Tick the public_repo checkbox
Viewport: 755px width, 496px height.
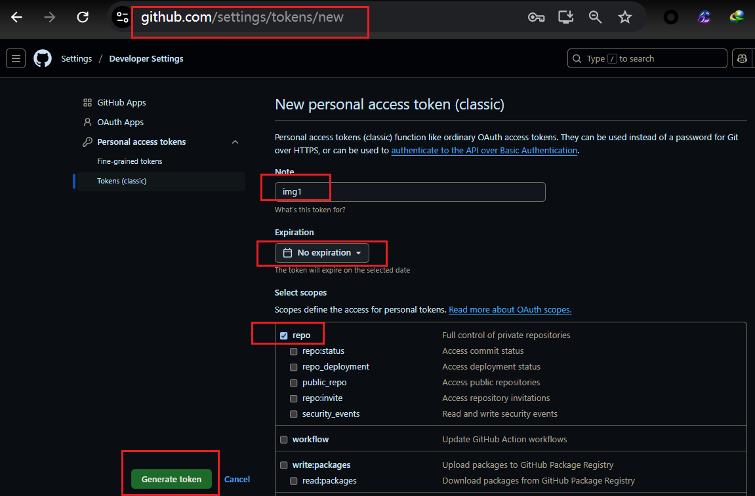click(x=293, y=383)
